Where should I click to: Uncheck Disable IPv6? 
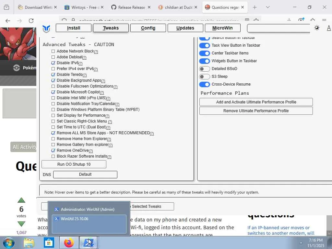(x=53, y=63)
